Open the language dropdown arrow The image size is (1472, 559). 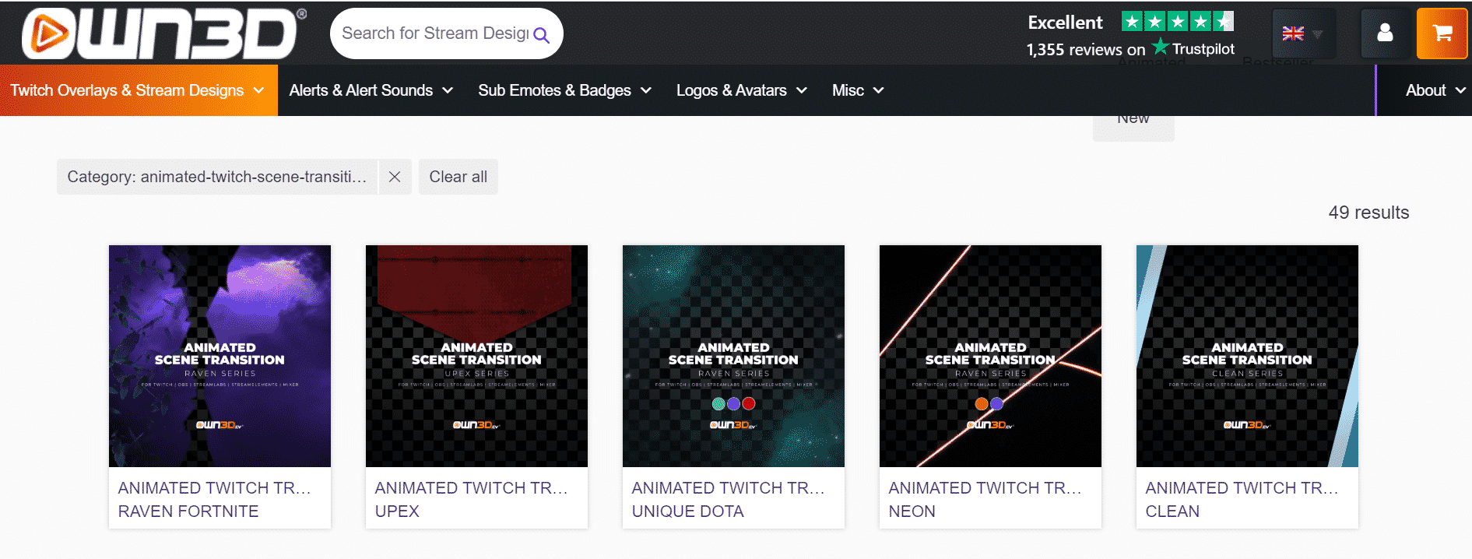[x=1318, y=34]
